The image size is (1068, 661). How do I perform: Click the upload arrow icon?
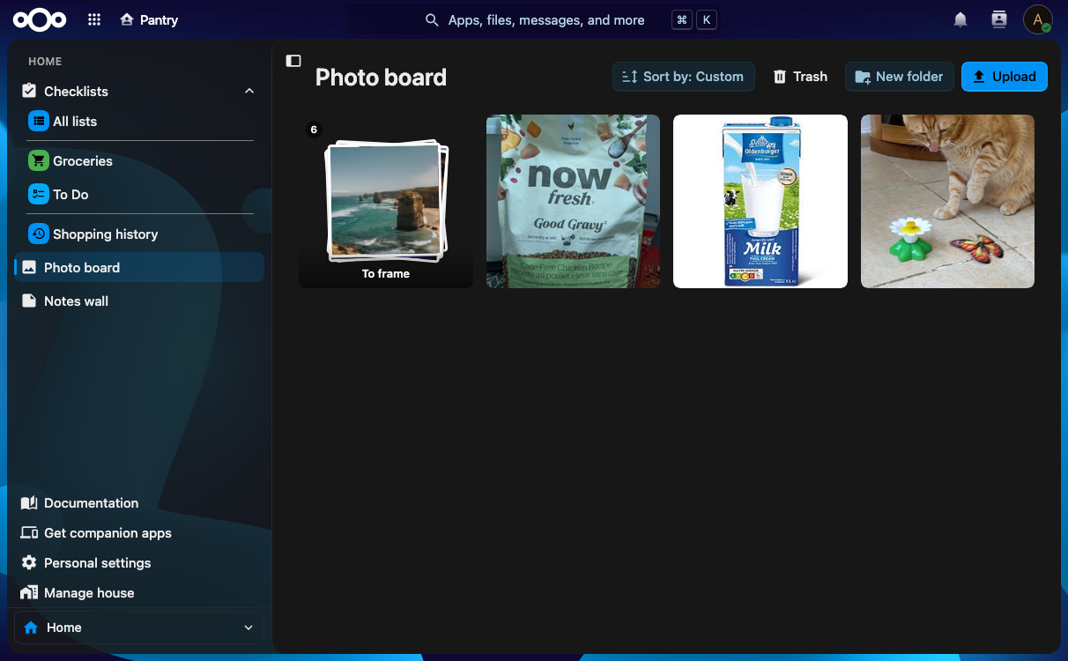pyautogui.click(x=978, y=77)
